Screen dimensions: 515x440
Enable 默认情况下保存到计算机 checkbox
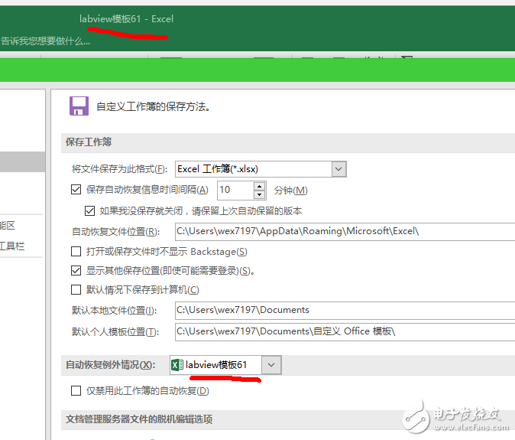click(x=76, y=290)
